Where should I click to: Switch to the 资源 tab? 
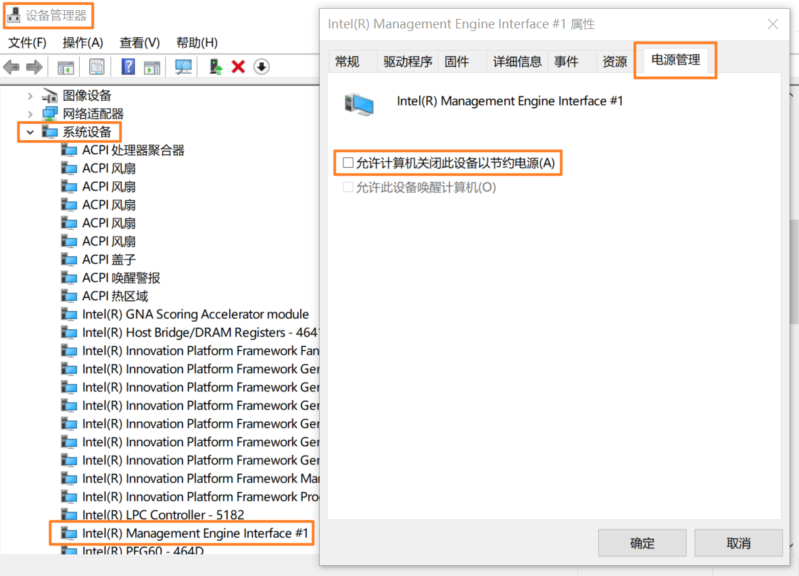tap(614, 62)
